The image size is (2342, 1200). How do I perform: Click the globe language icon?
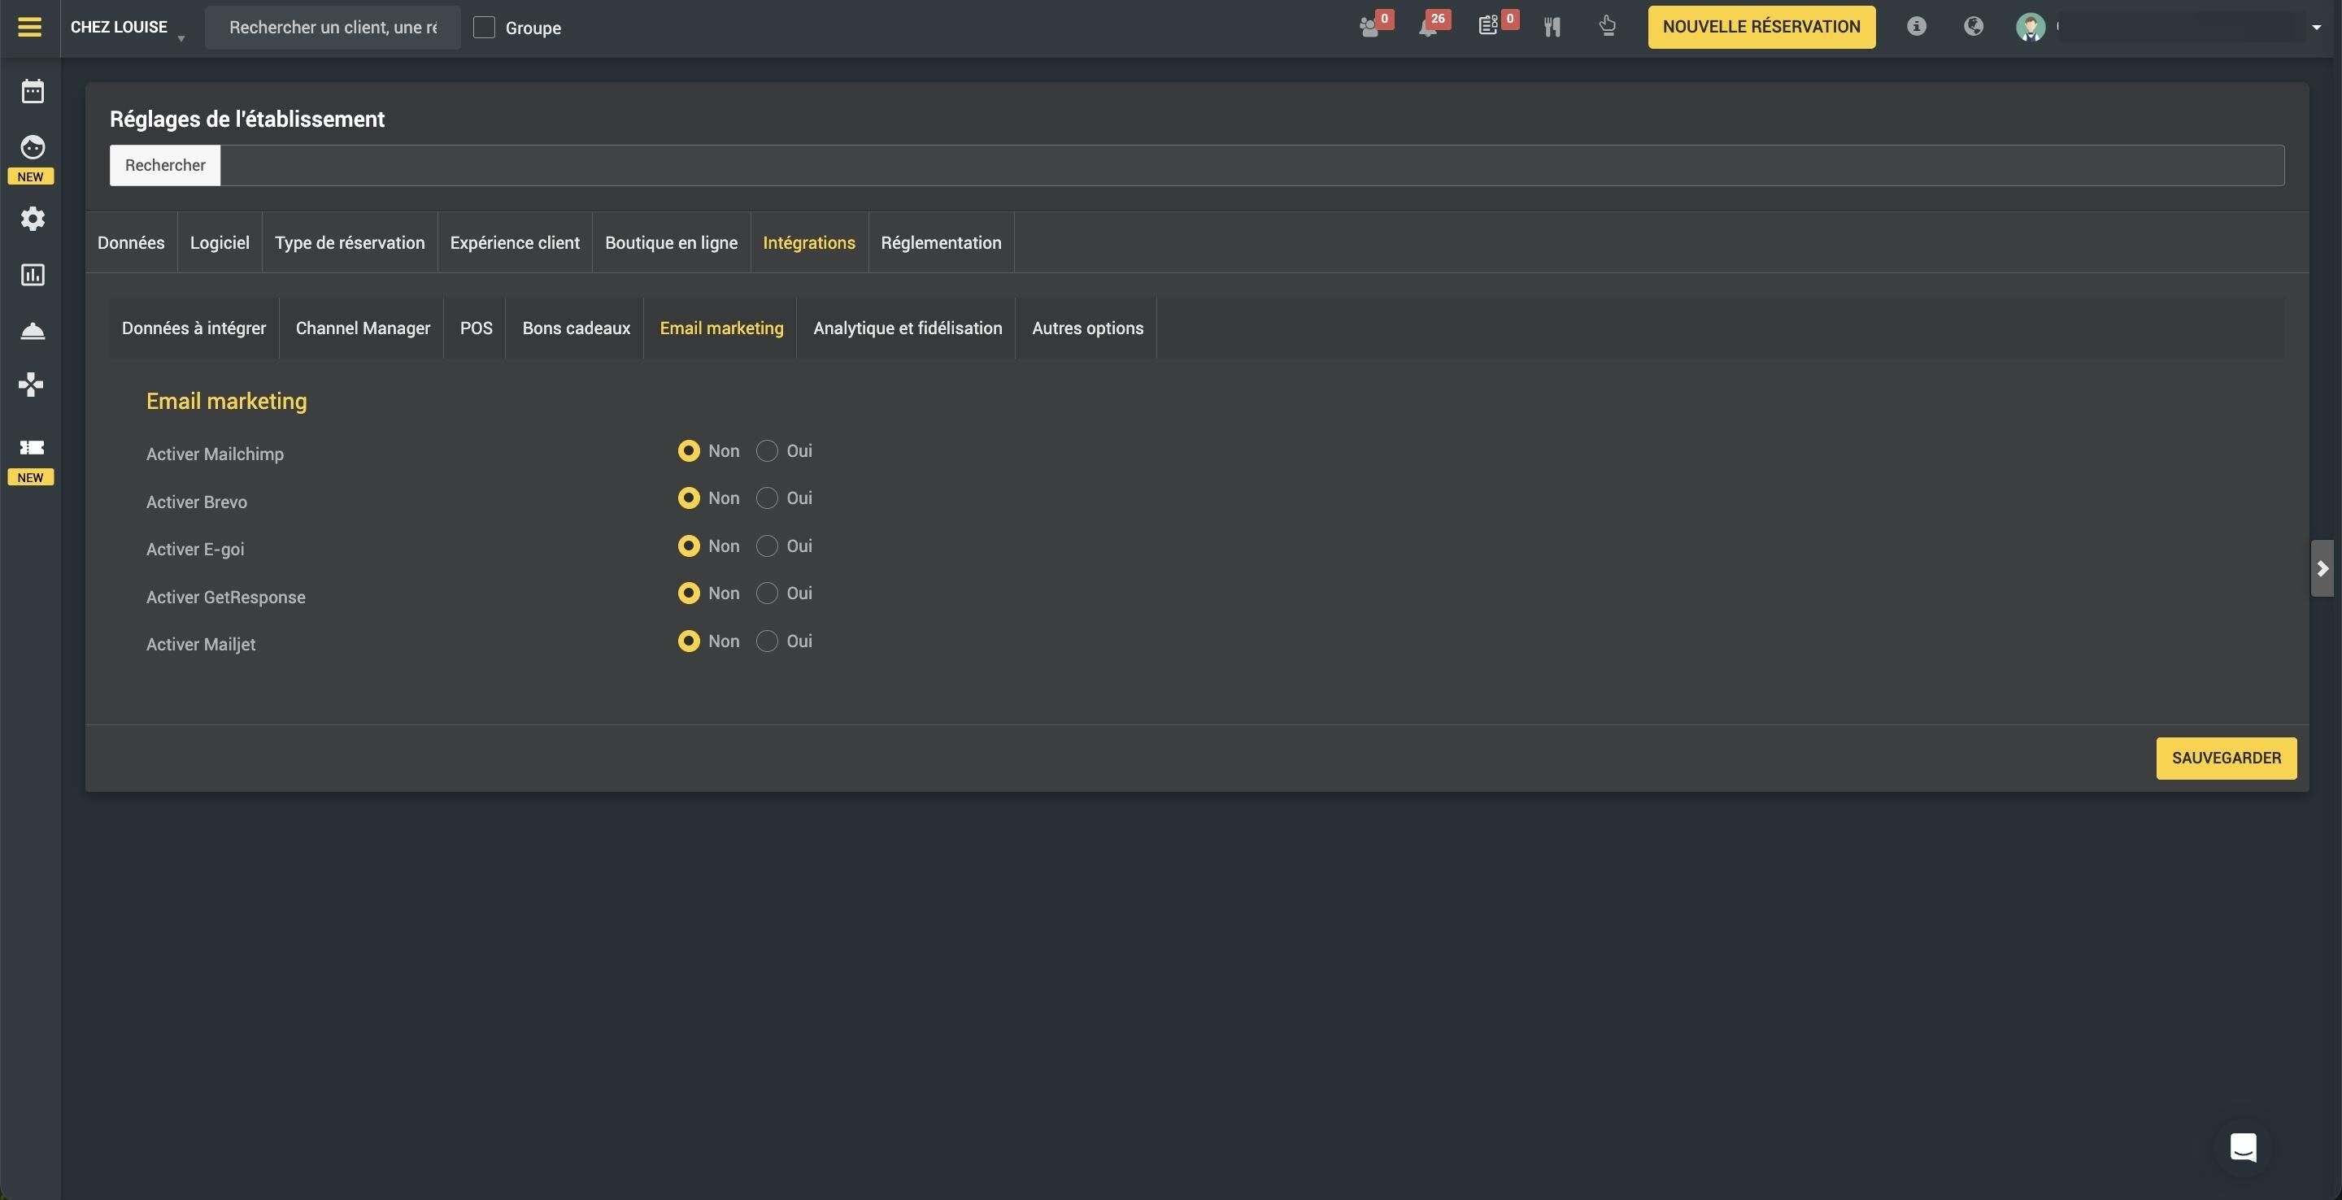coord(1973,26)
